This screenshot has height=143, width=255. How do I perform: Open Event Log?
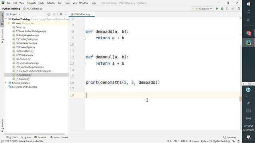[229, 137]
